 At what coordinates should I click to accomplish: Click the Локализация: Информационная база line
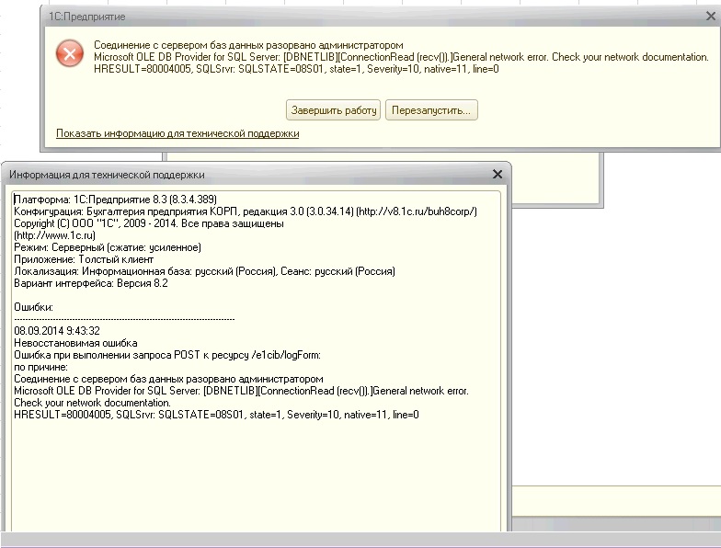pos(204,270)
